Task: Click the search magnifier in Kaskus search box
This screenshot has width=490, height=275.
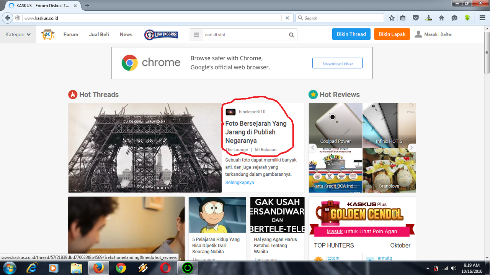Action: click(291, 35)
